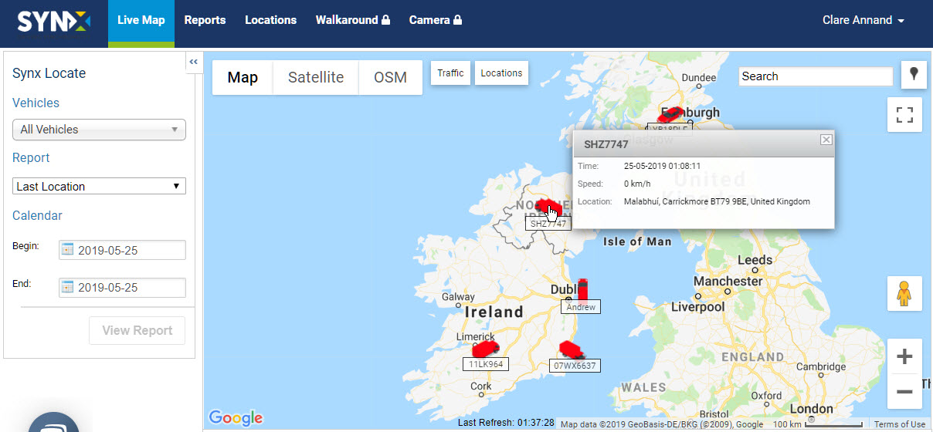The image size is (933, 432).
Task: Collapse the Synx Locate side panel
Action: pos(194,62)
